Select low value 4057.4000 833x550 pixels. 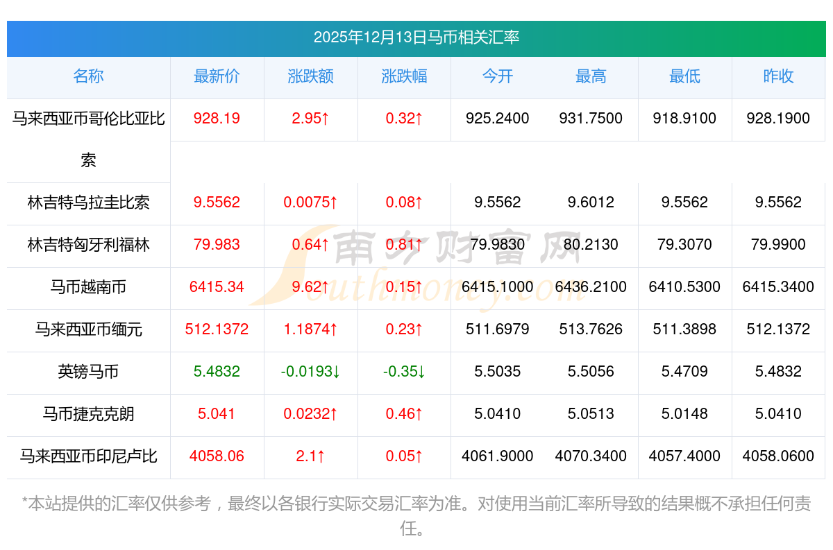(684, 456)
